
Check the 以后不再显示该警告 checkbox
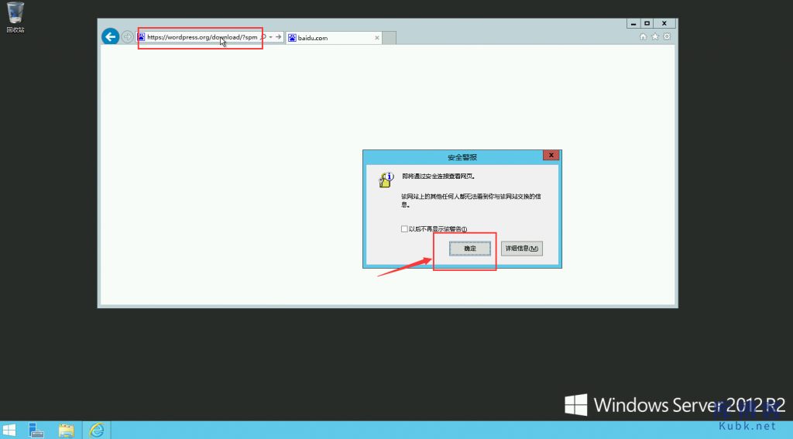coord(404,229)
